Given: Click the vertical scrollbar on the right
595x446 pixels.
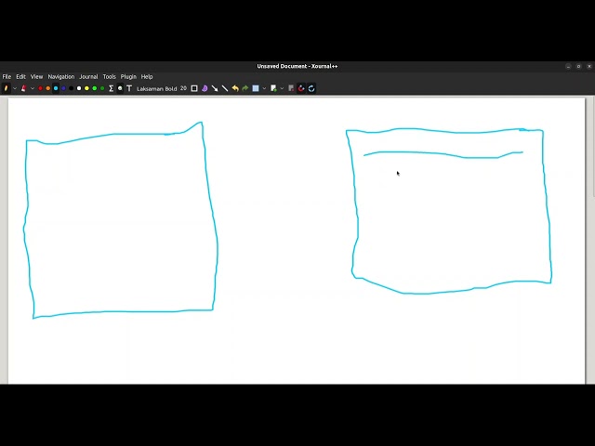Looking at the screenshot, I should (x=593, y=148).
